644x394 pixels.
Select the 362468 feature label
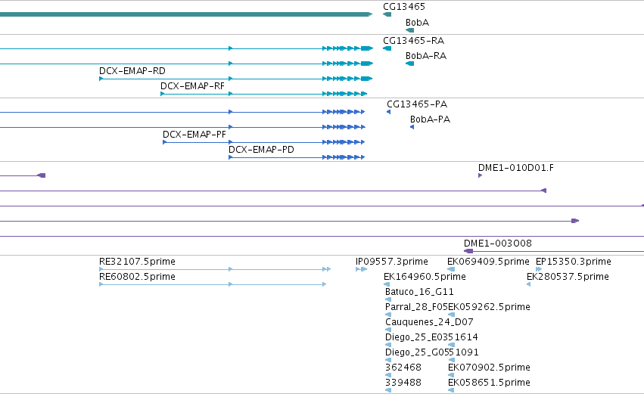(403, 368)
